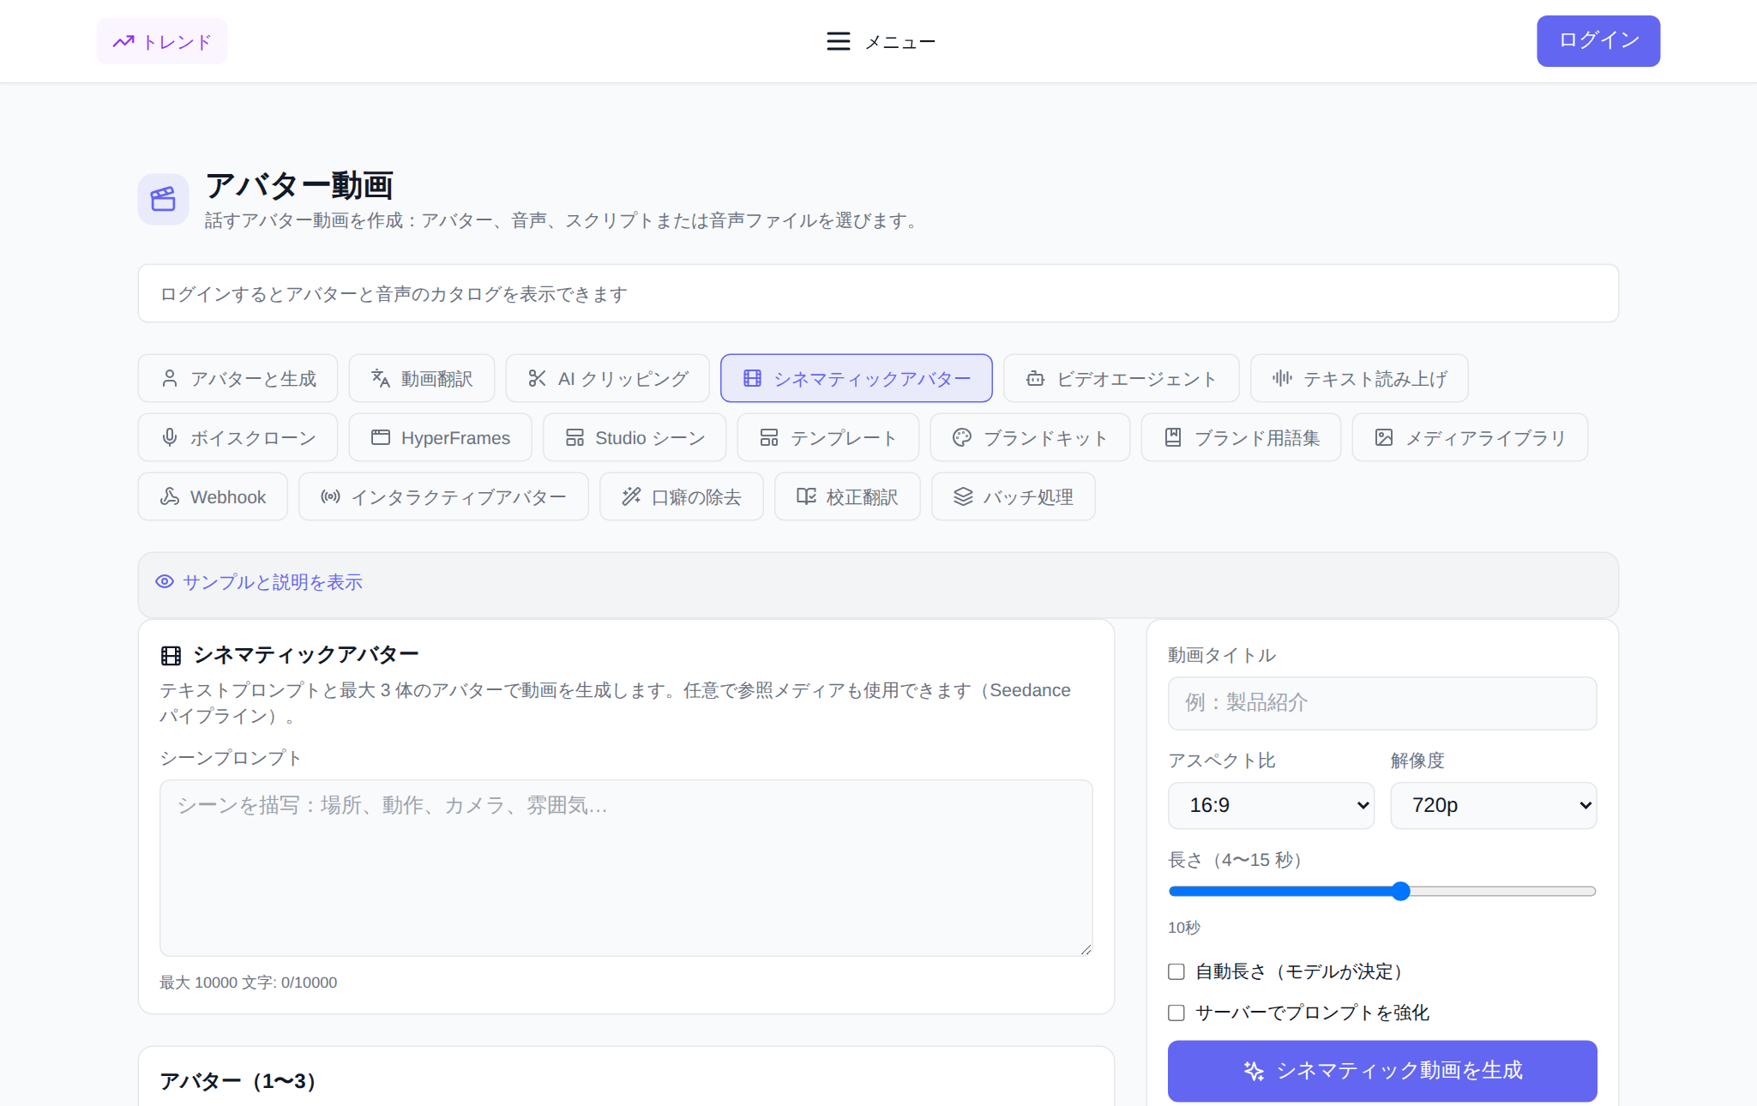Open the ブランドキット tab
This screenshot has width=1757, height=1106.
tap(1030, 437)
